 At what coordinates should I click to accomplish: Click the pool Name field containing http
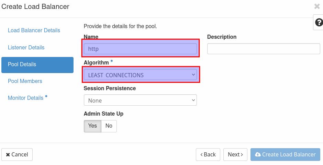pos(140,49)
